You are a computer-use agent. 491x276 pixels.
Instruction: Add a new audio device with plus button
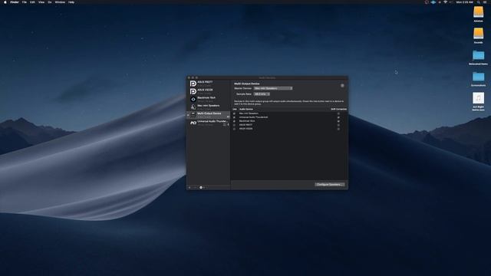click(x=189, y=187)
